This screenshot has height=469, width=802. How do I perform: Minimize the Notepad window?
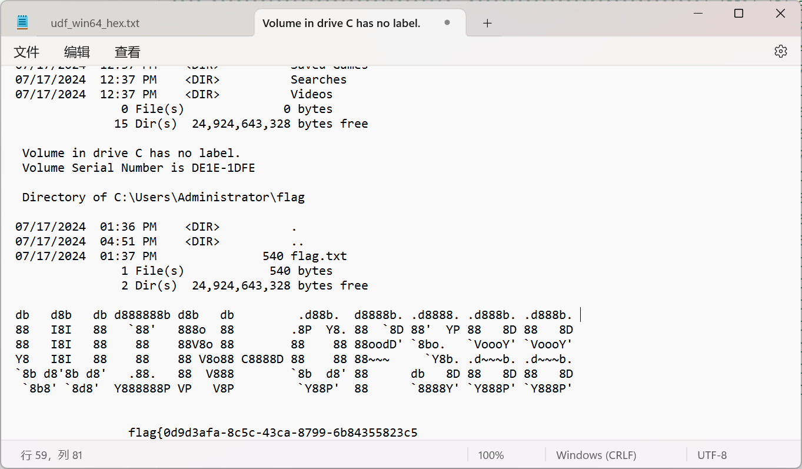[697, 14]
